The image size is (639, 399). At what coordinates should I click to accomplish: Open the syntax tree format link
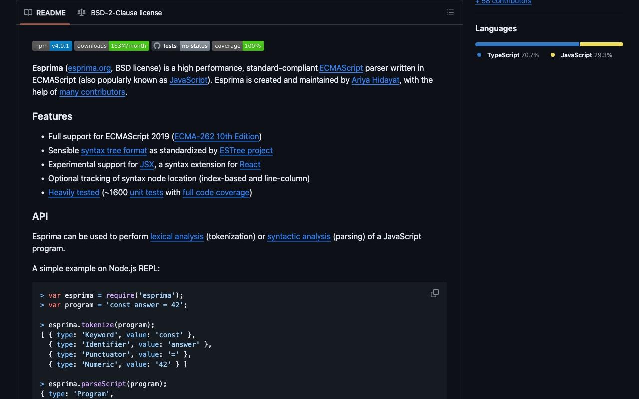pos(114,150)
